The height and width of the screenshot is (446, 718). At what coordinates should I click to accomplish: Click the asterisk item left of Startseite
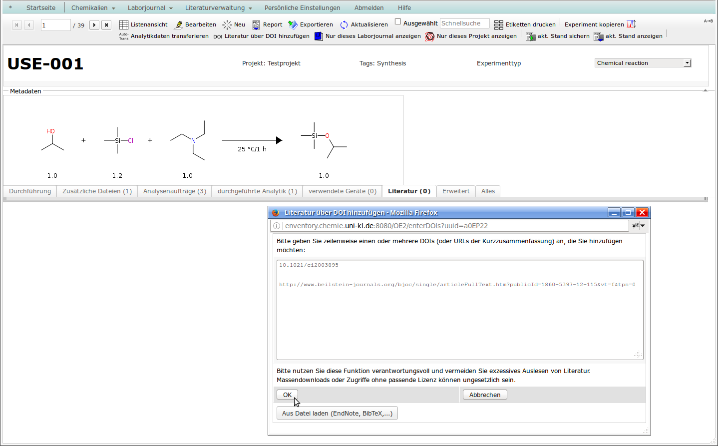10,8
